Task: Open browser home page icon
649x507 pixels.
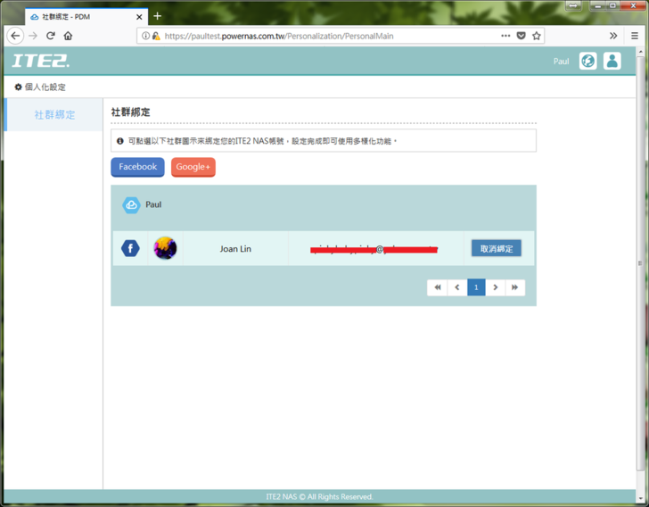Action: coord(68,36)
